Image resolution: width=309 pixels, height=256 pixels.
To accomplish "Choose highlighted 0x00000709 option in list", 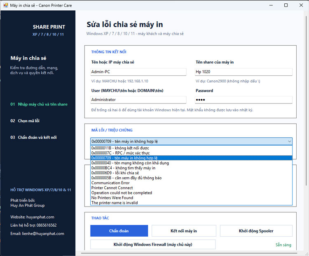I will click(191, 158).
